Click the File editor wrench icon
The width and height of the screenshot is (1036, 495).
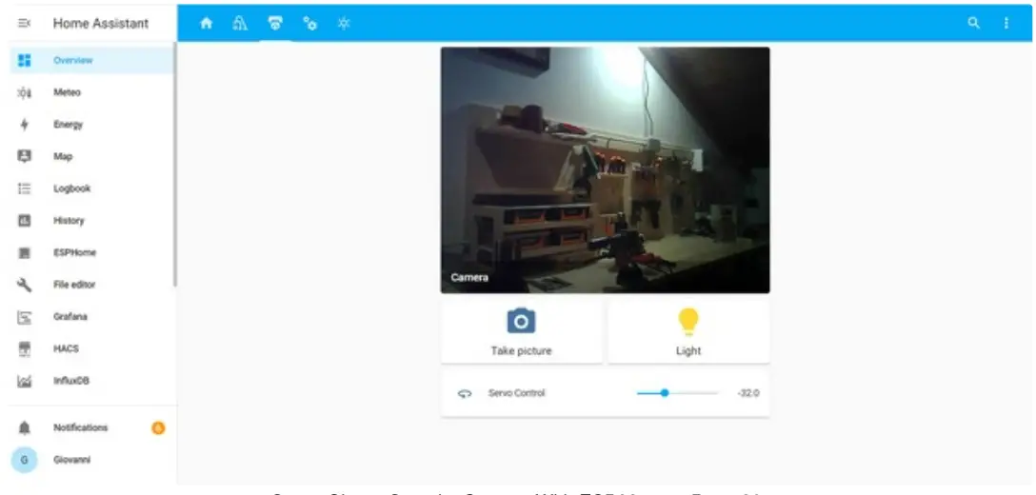click(x=25, y=285)
